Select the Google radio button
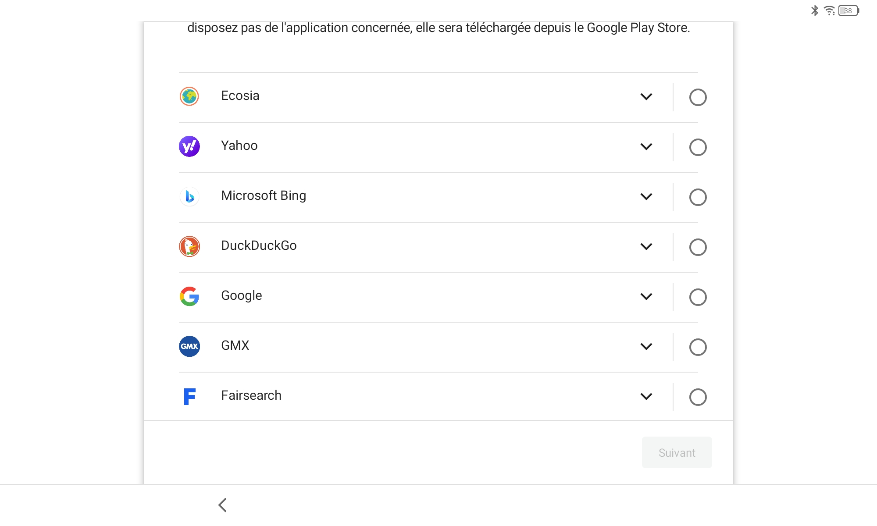The height and width of the screenshot is (526, 877). click(698, 297)
